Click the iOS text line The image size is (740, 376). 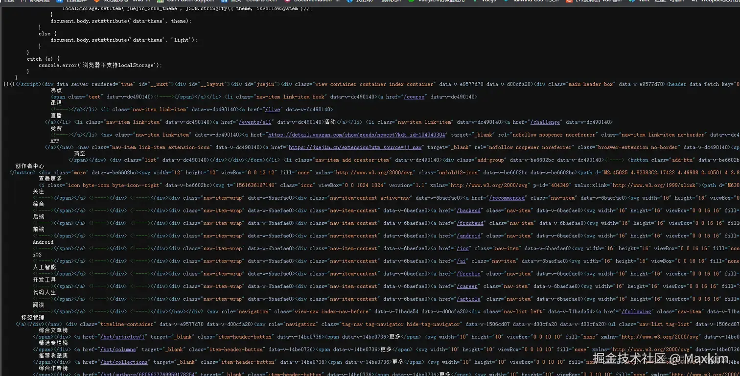(x=37, y=255)
